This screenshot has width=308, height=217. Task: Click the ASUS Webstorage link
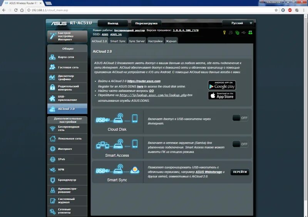pyautogui.click(x=209, y=172)
